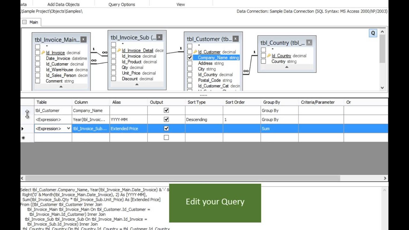
Task: Click the Id_Invoice primary key icon in tbl_Invoice_Main
Action: point(43,53)
